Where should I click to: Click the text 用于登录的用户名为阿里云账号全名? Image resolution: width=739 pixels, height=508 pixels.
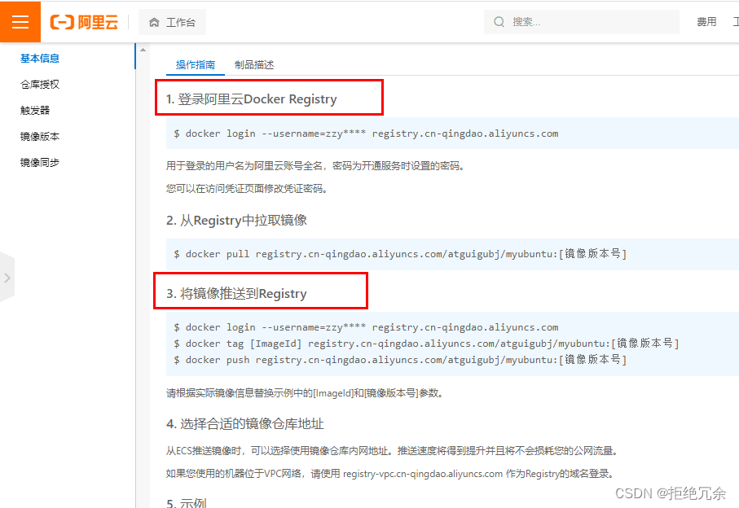tap(244, 166)
